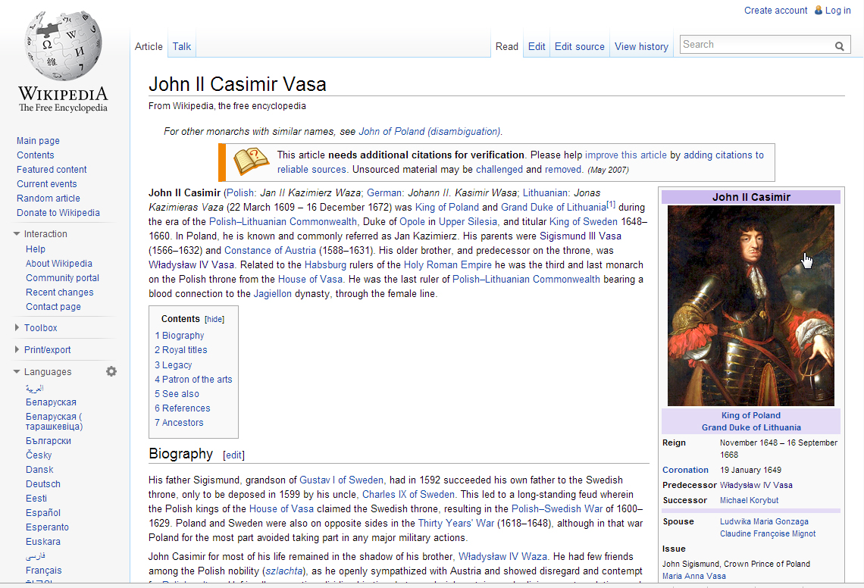The width and height of the screenshot is (864, 588).
Task: Click improve this article link
Action: pyautogui.click(x=626, y=155)
